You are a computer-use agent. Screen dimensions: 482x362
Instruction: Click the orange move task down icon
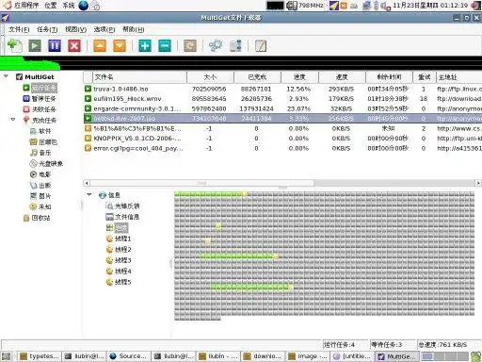(120, 46)
